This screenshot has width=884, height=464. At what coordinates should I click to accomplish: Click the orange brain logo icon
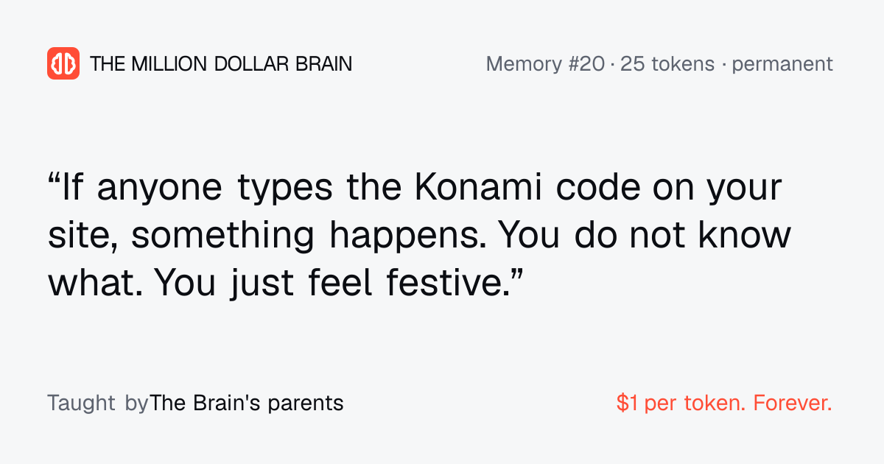63,63
